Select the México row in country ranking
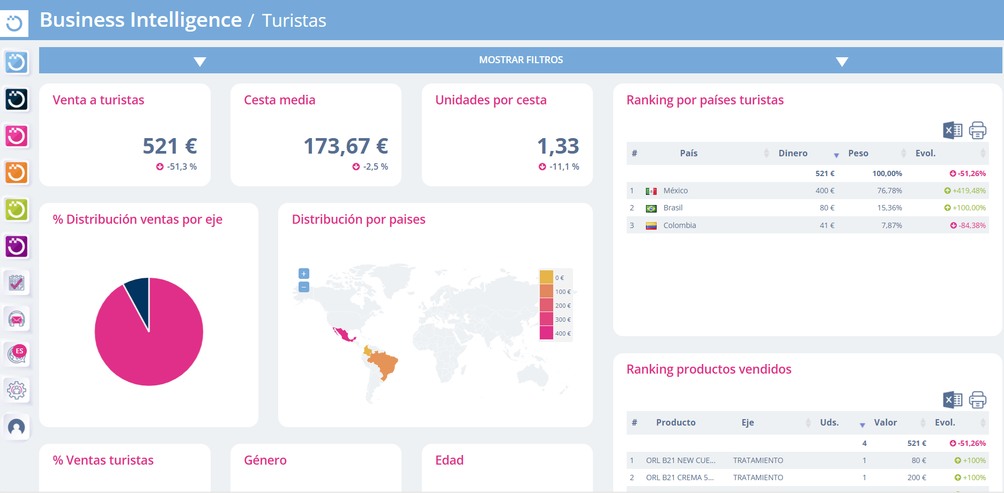This screenshot has width=1004, height=493. 675,191
